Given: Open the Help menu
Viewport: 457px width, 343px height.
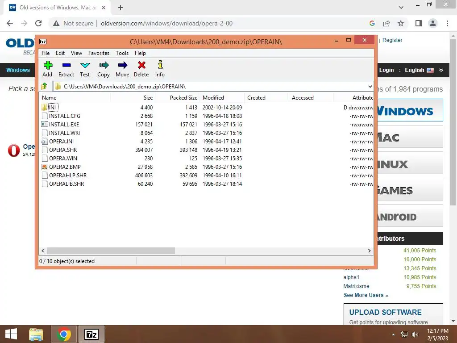Looking at the screenshot, I should pos(140,53).
